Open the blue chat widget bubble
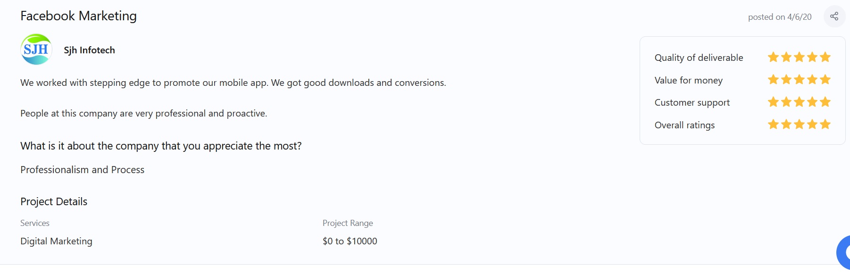 click(843, 253)
